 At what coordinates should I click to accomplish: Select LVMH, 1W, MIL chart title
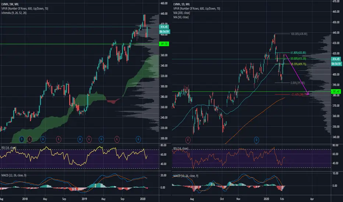point(10,4)
